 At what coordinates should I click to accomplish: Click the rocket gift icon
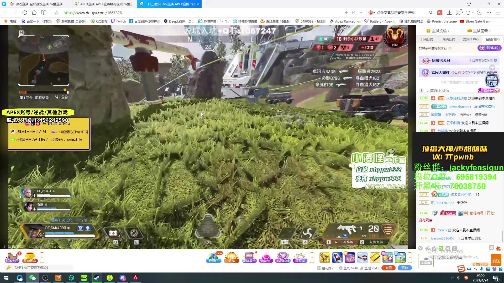coord(337,258)
